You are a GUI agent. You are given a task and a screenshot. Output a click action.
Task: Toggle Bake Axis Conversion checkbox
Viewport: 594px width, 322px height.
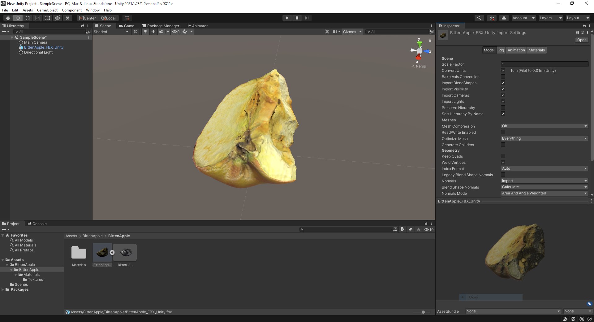pos(503,76)
